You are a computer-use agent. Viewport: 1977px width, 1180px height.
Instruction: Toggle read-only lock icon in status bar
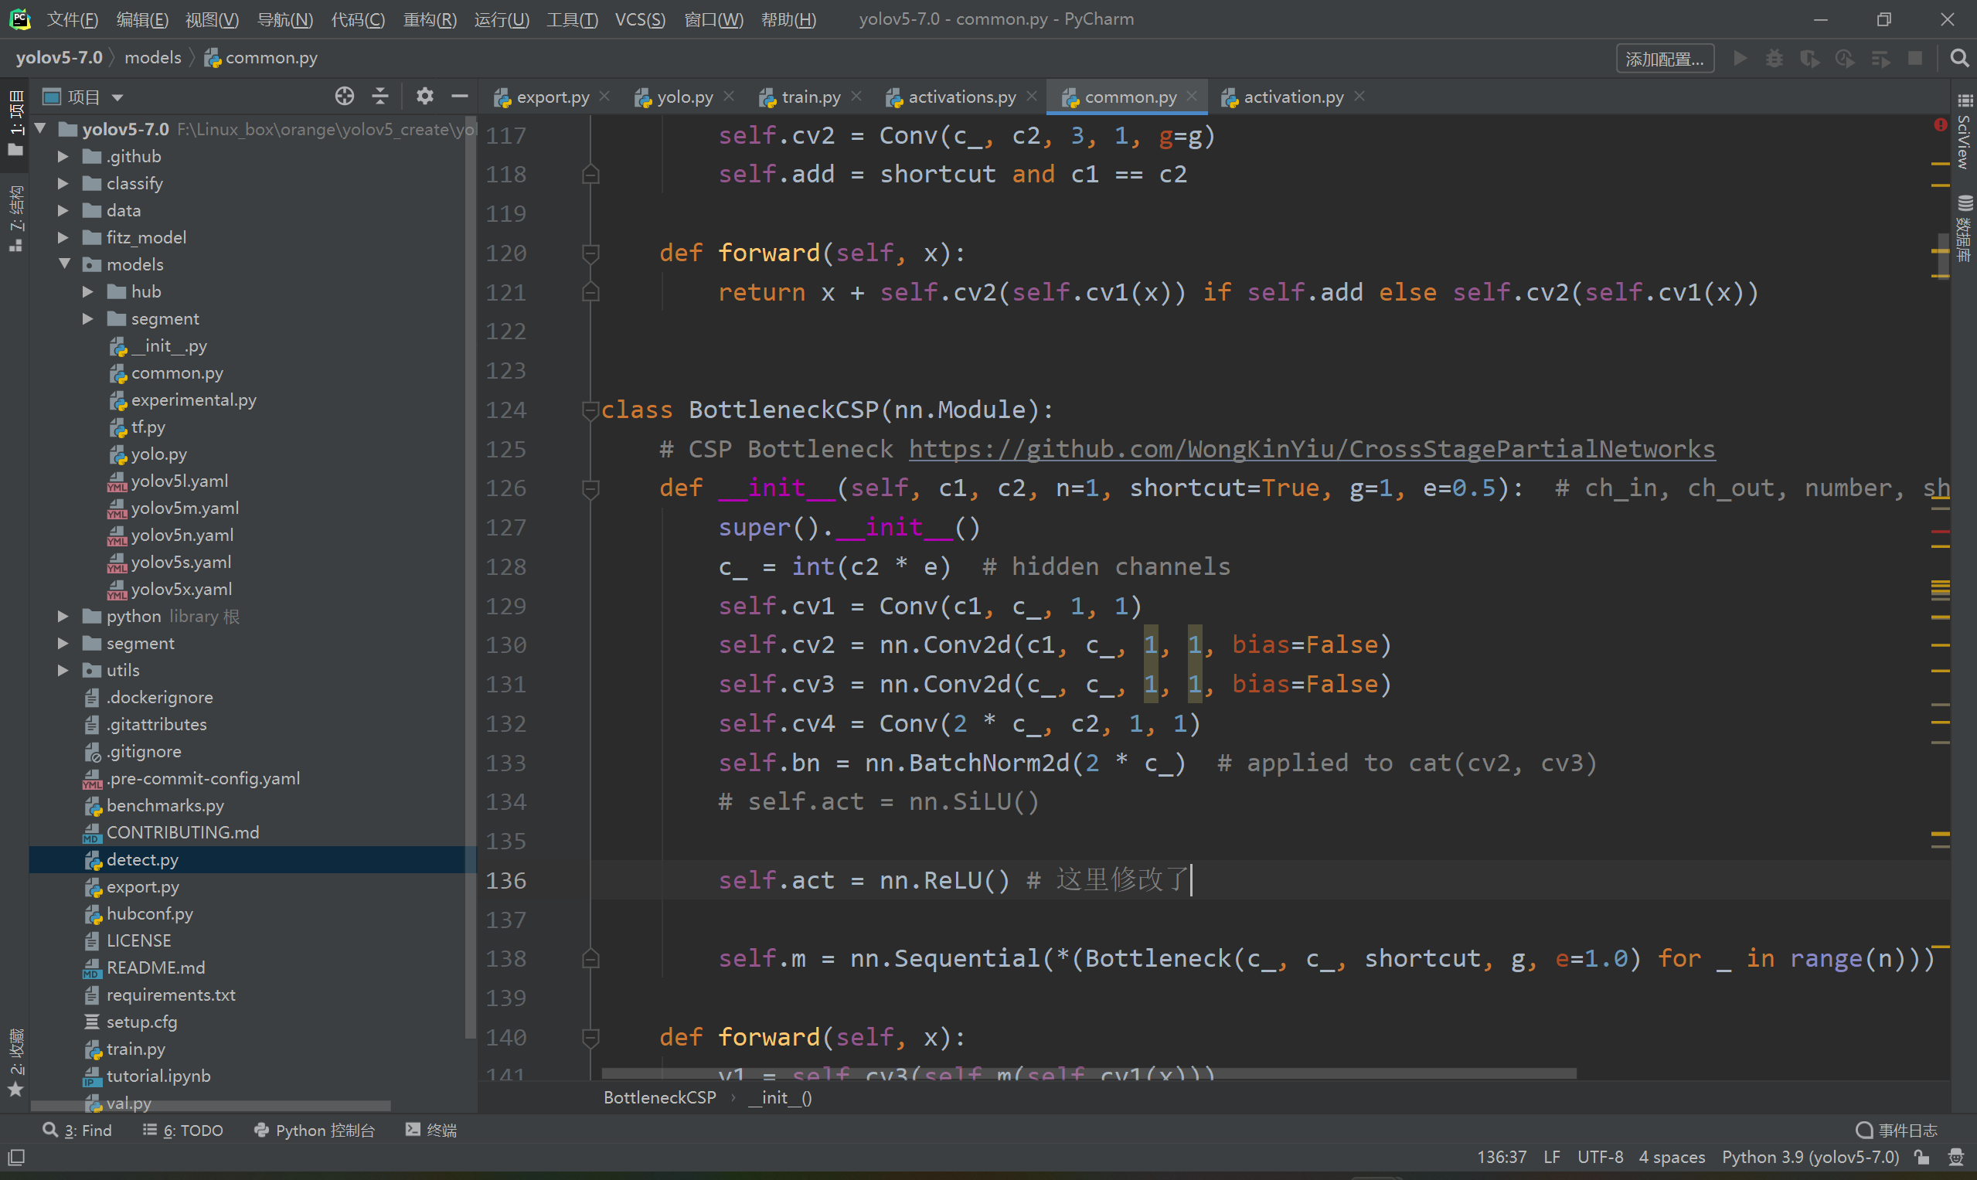pyautogui.click(x=1922, y=1157)
